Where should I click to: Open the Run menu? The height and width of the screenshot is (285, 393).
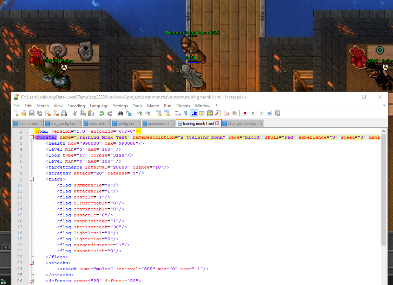click(x=168, y=106)
